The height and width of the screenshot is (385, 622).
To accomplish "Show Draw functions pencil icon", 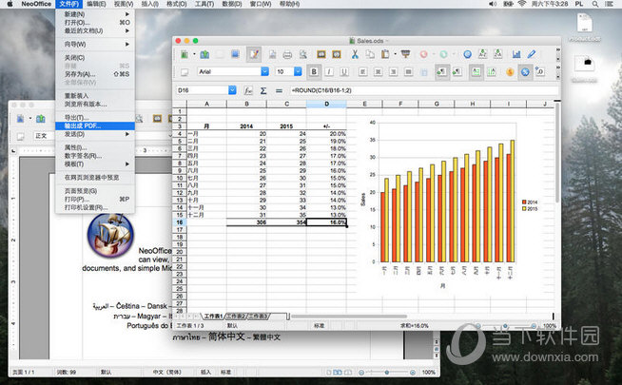I will 532,54.
